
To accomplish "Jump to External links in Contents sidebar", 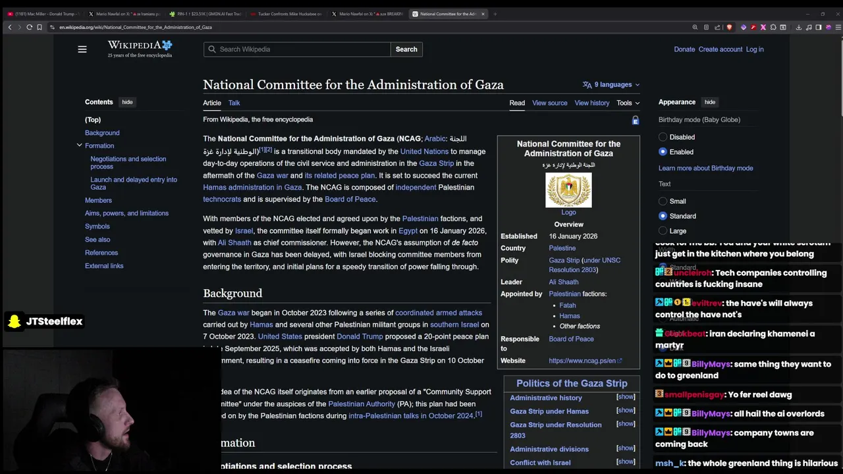I will [x=104, y=266].
